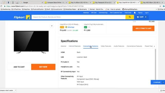Image resolution: width=165 pixels, height=93 pixels.
Task: Click the Lloyd TV product image
Action: [31, 42]
